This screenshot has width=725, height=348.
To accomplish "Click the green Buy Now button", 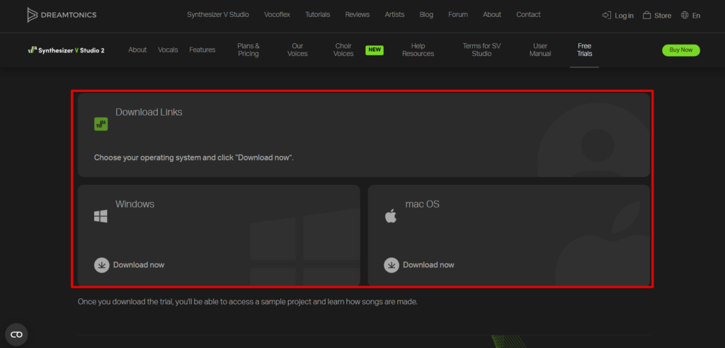I will pos(681,50).
